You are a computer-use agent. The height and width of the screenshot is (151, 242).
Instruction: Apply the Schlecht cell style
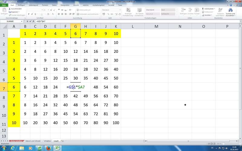point(168,14)
